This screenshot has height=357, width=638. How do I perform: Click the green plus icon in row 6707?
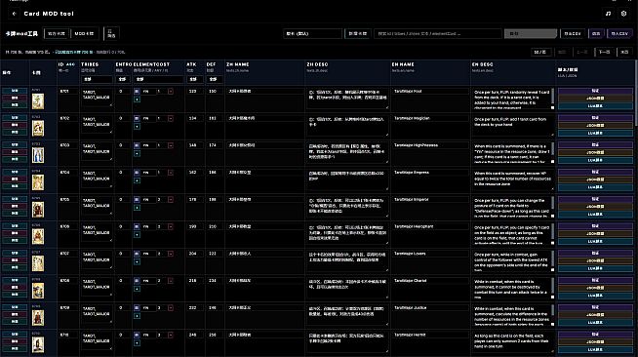(x=137, y=261)
